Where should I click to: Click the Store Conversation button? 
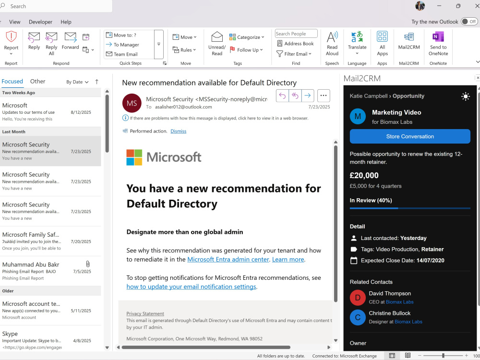[x=410, y=136]
